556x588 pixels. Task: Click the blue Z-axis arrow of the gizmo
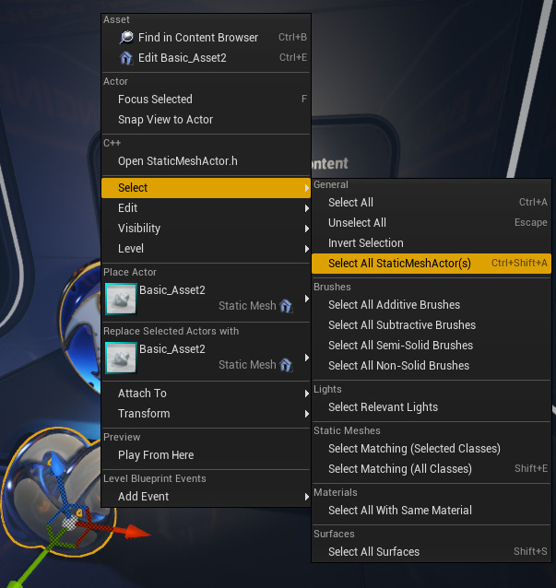coord(57,465)
